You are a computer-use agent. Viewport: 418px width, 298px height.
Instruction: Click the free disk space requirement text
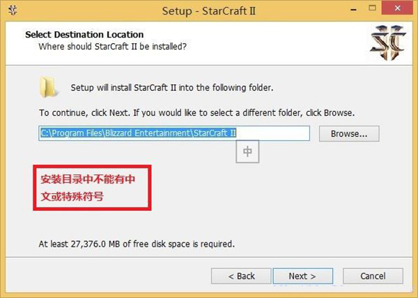point(137,244)
